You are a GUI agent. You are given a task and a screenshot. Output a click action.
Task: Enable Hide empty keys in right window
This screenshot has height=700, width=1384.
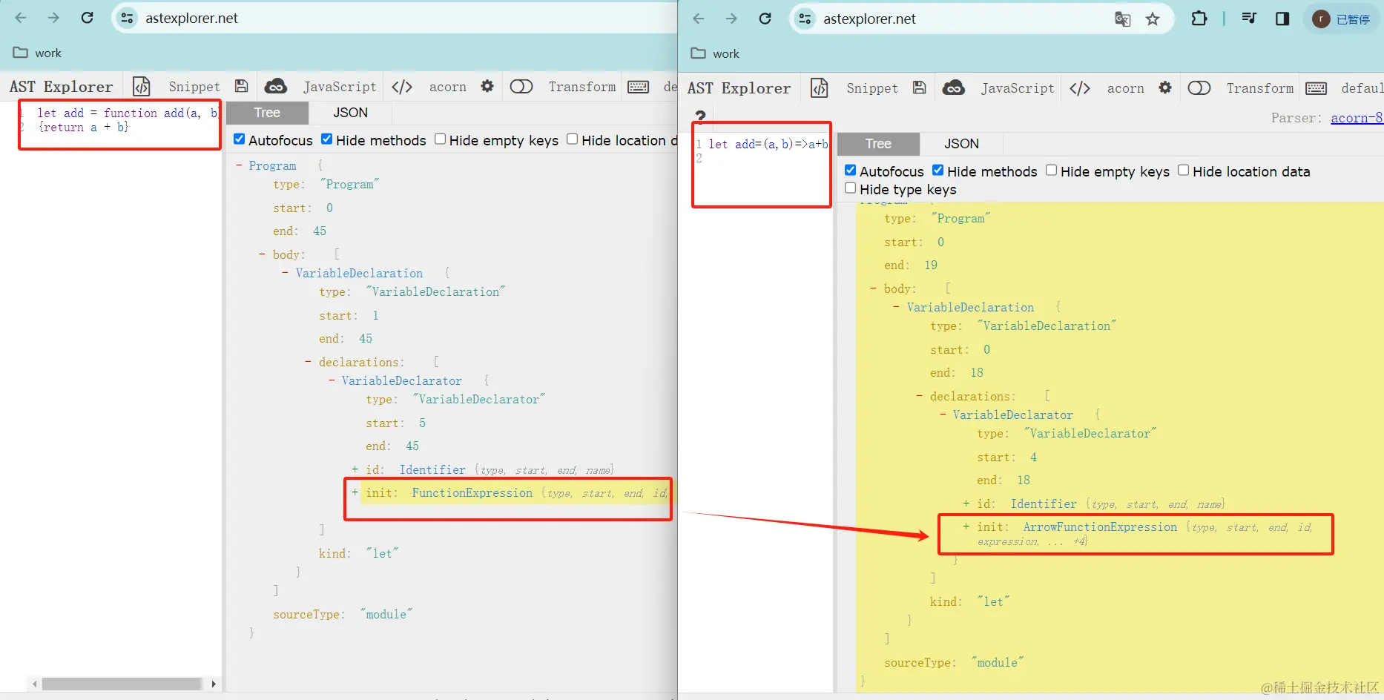pos(1051,171)
